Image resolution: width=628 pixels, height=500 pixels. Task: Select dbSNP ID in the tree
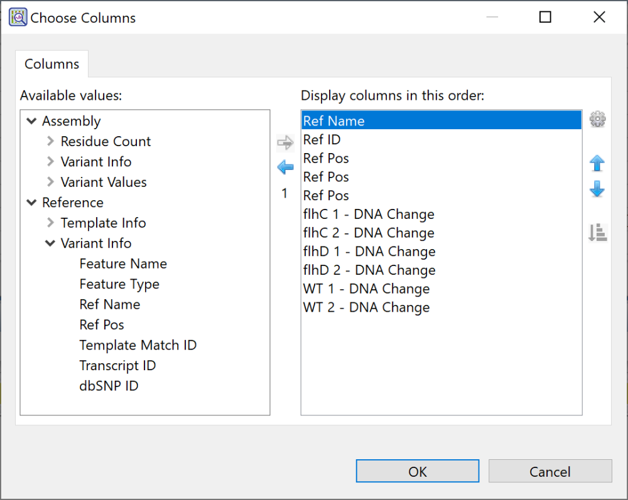[109, 385]
